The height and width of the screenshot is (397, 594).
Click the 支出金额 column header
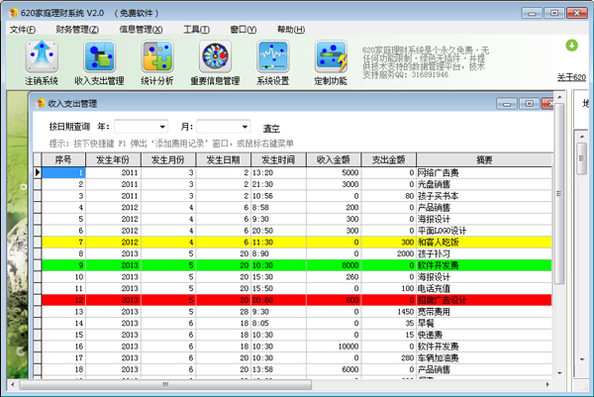coord(389,159)
